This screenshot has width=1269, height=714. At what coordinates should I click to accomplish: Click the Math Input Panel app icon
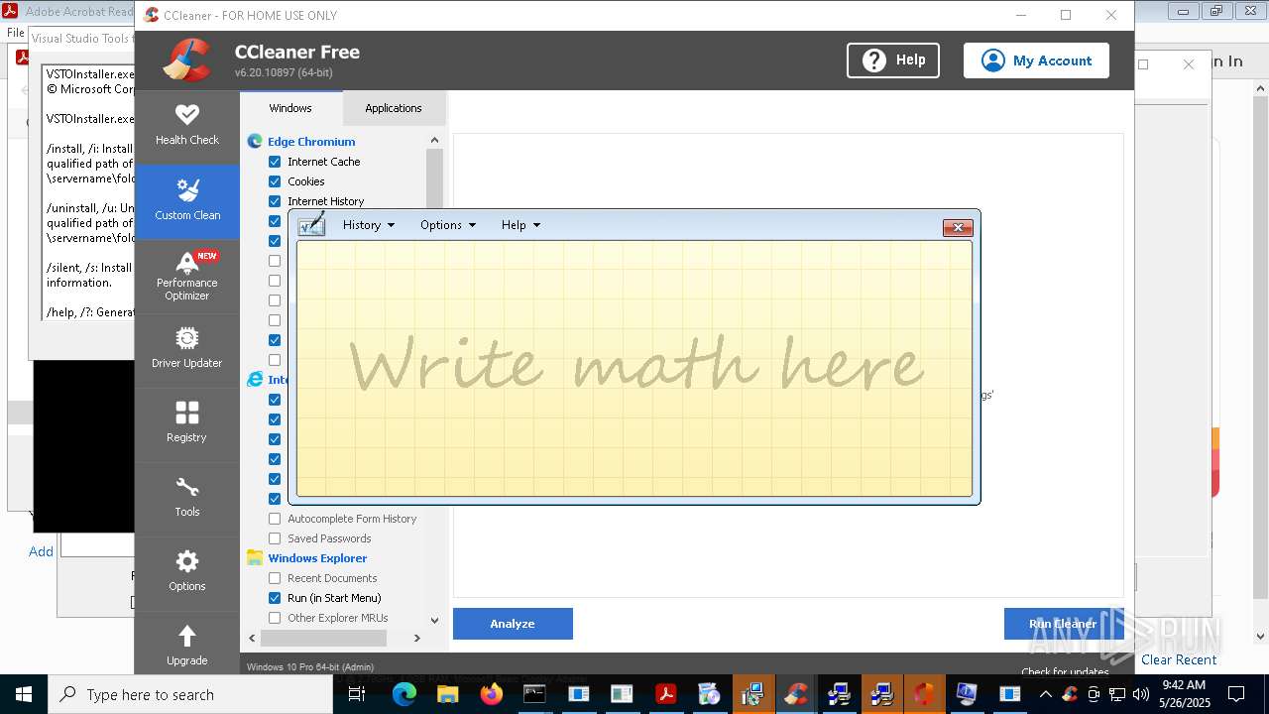(x=311, y=224)
